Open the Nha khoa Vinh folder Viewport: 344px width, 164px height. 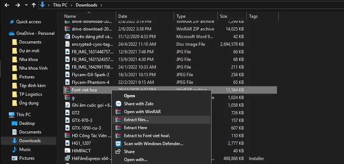click(34, 68)
